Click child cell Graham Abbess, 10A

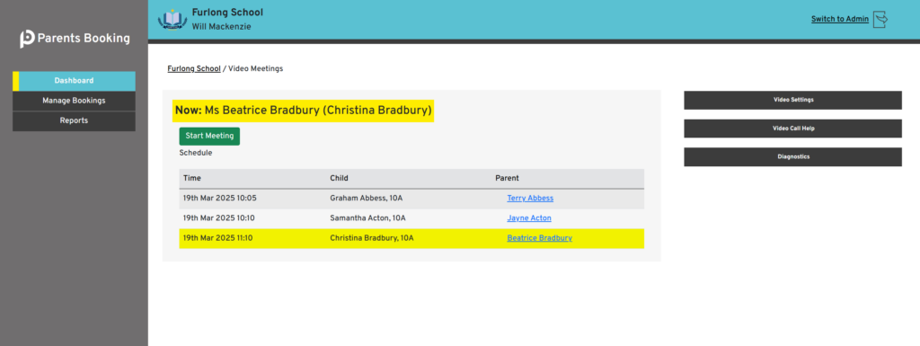(367, 199)
